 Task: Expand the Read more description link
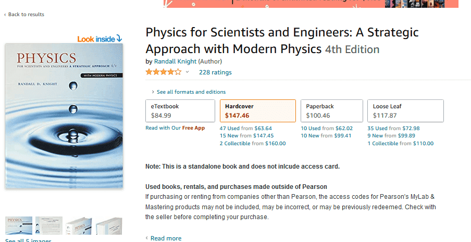pos(166,238)
